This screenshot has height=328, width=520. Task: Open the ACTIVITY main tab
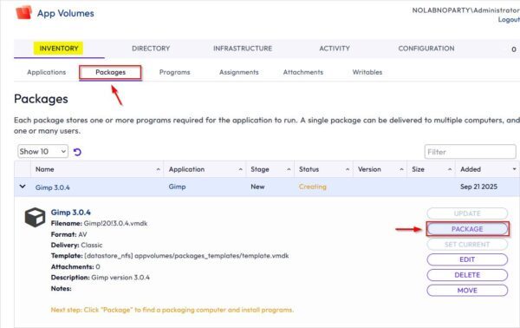(335, 49)
